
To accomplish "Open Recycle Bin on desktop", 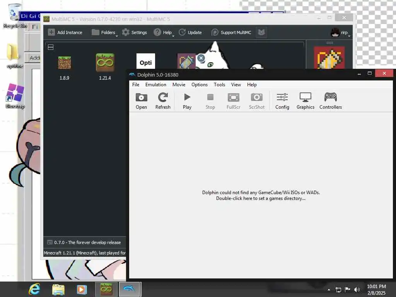I will click(x=15, y=15).
